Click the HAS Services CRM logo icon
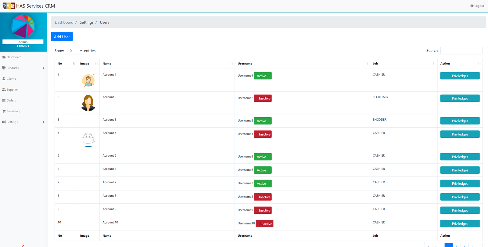The width and height of the screenshot is (488, 247). point(9,6)
